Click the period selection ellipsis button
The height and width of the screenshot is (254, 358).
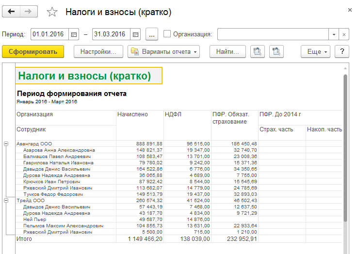click(x=151, y=34)
